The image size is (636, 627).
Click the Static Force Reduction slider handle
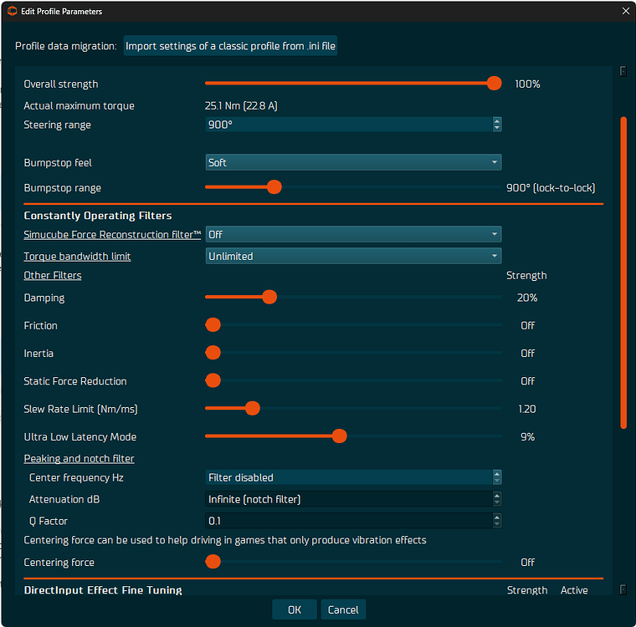213,381
